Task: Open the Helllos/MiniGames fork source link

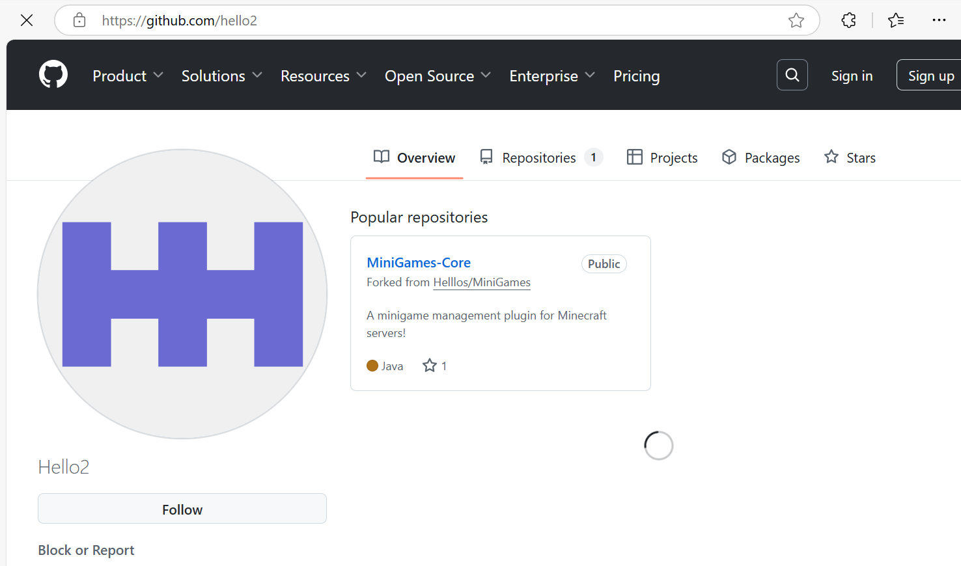Action: pos(482,282)
